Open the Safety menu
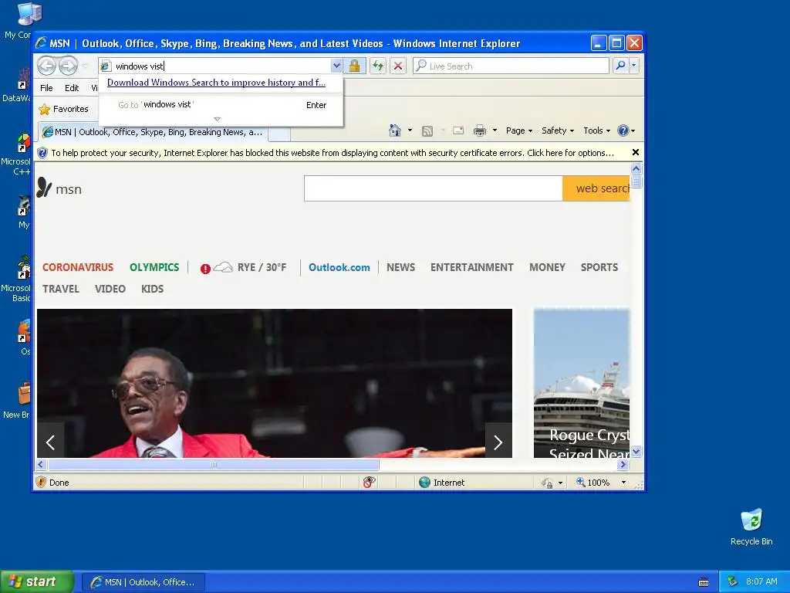Image resolution: width=790 pixels, height=593 pixels. coord(558,130)
